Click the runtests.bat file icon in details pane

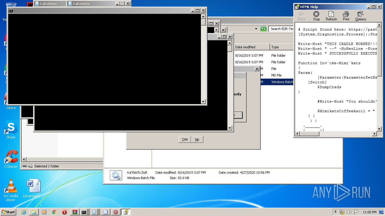[116, 175]
